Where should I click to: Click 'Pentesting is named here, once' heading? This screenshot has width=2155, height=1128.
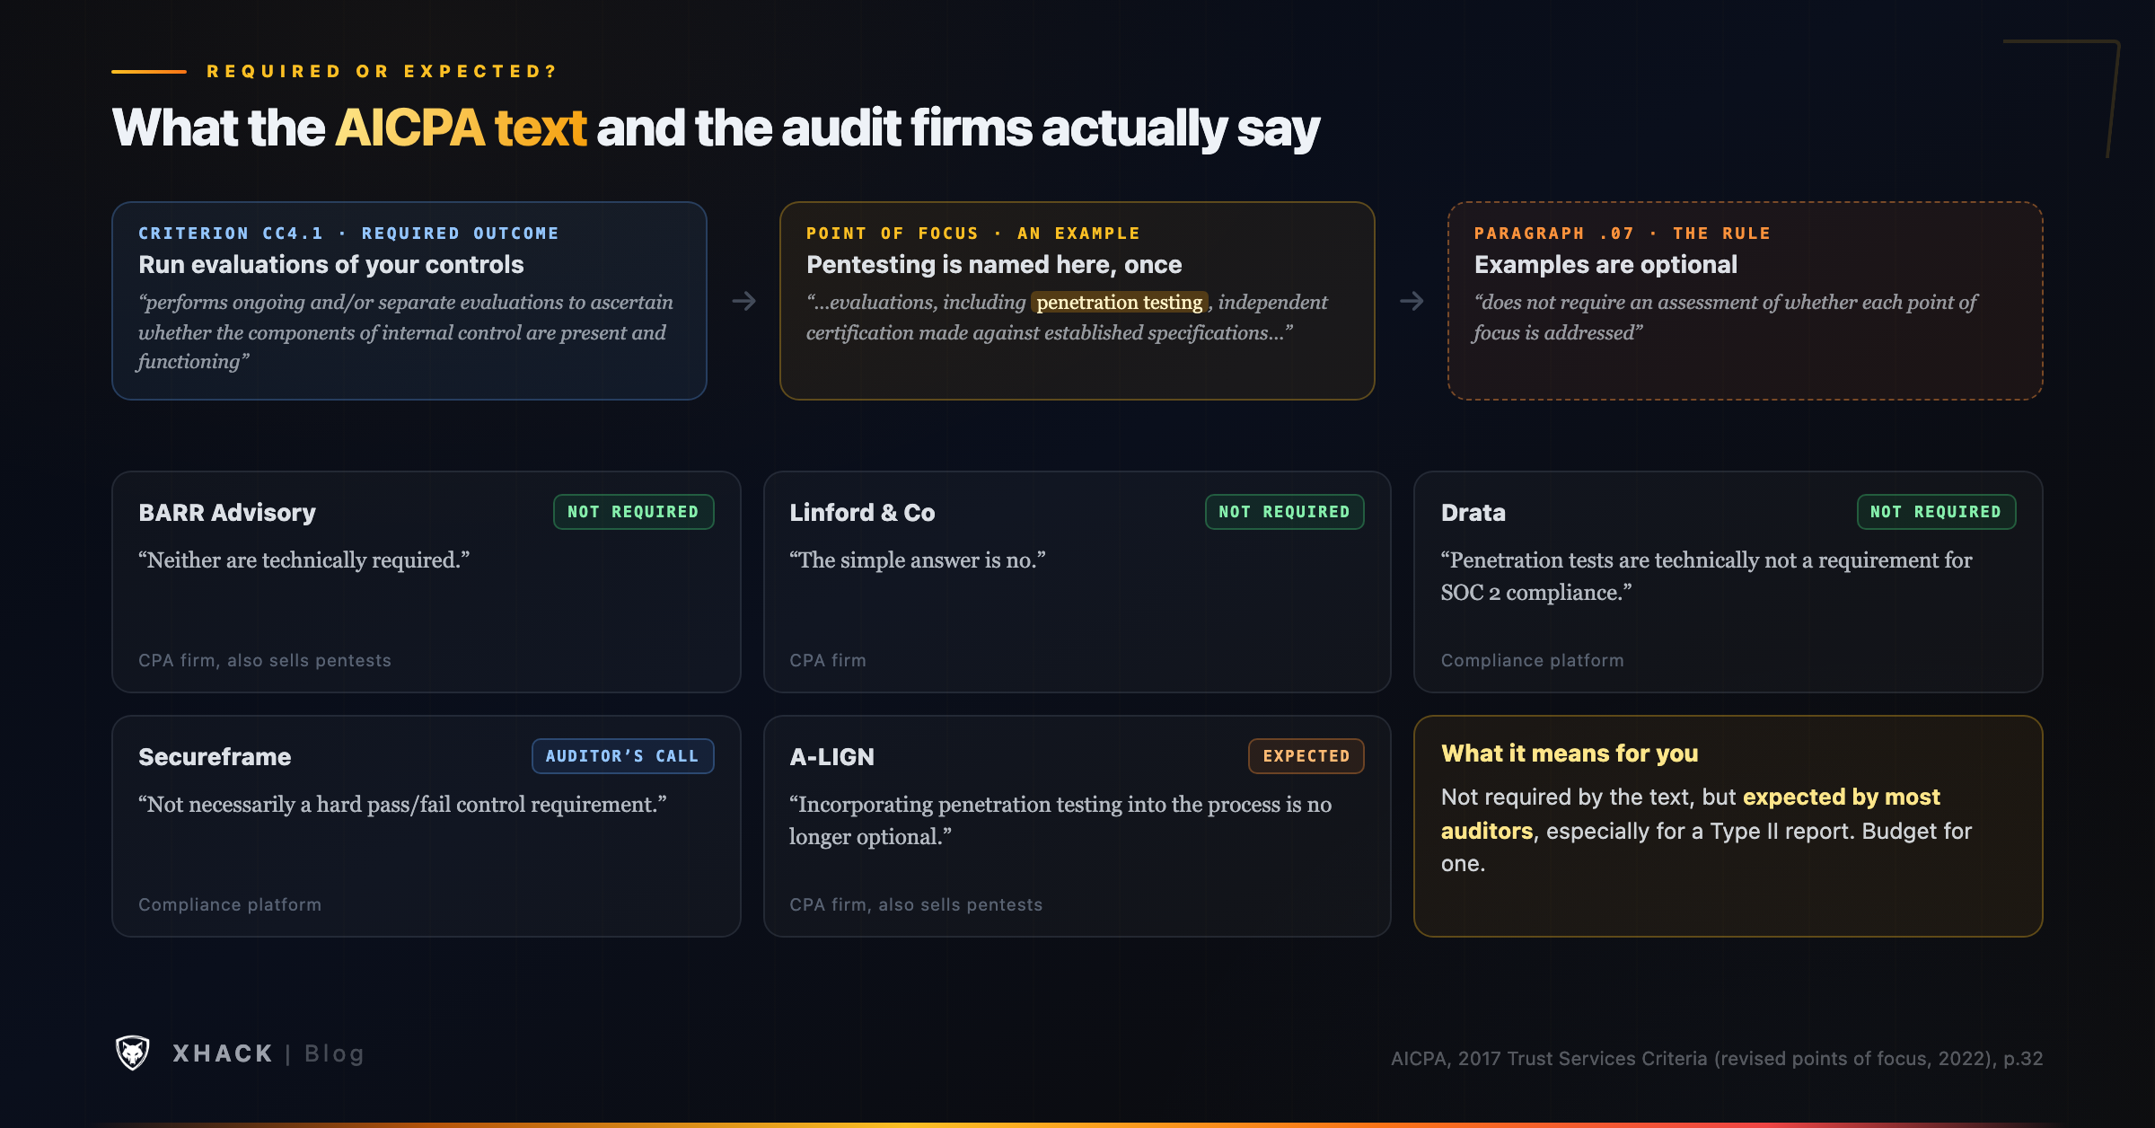pos(994,265)
